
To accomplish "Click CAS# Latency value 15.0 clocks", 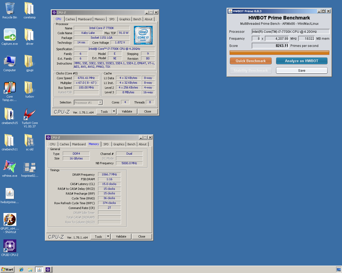I will [x=109, y=184].
